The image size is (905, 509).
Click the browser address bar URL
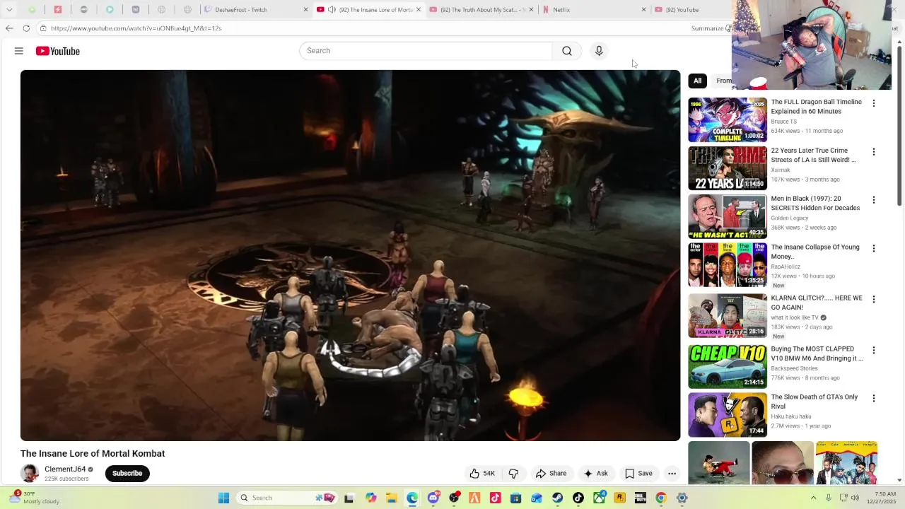click(x=136, y=28)
